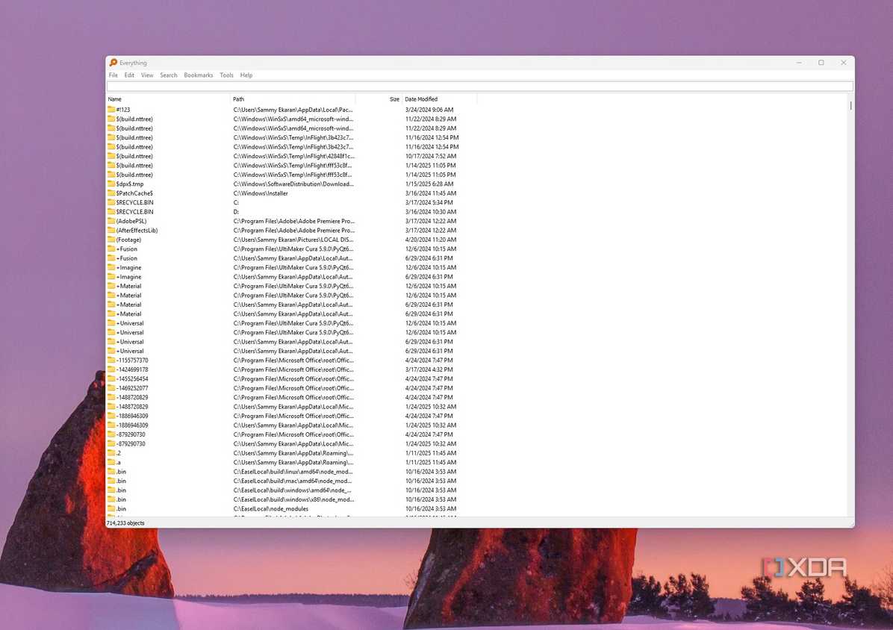Click the 714,233 objects status bar text
This screenshot has width=893, height=630.
tap(126, 523)
